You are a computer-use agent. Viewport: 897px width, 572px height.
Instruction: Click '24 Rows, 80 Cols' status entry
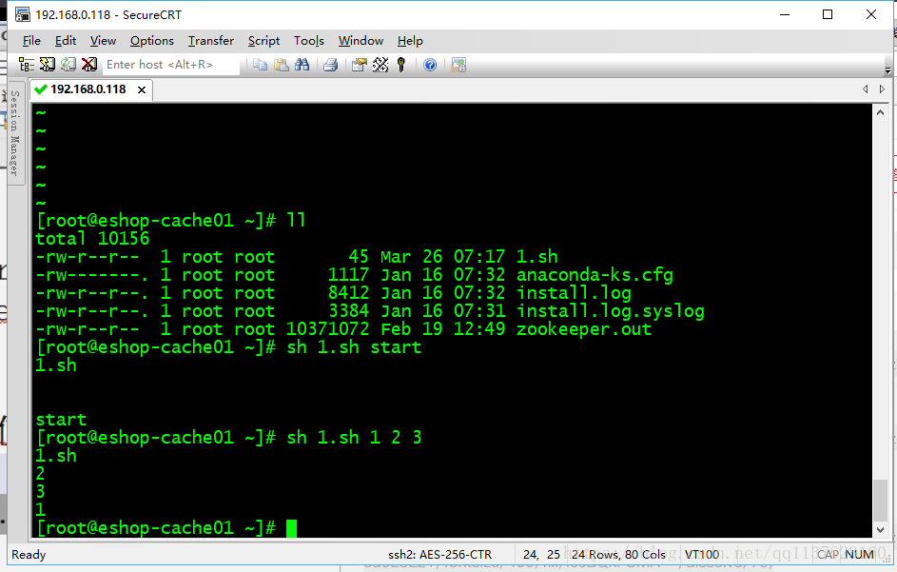tap(618, 554)
